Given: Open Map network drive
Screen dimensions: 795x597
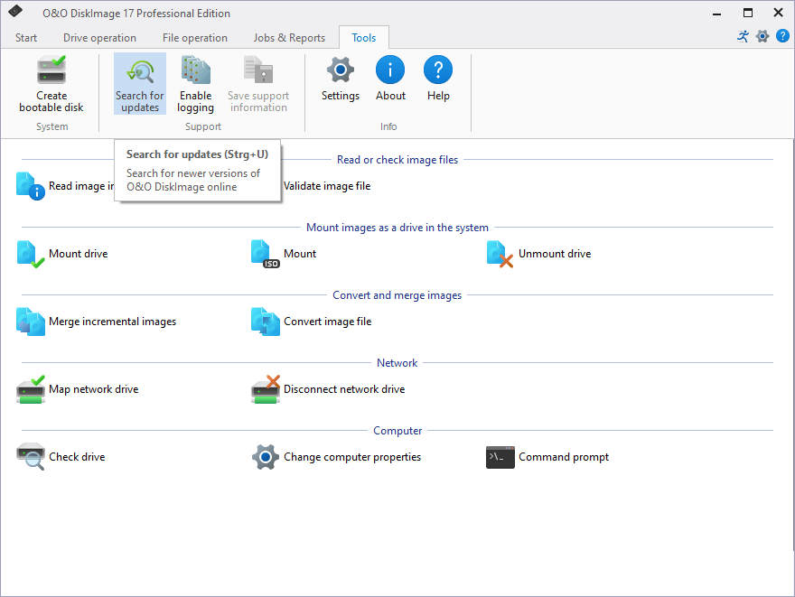Looking at the screenshot, I should [31, 389].
